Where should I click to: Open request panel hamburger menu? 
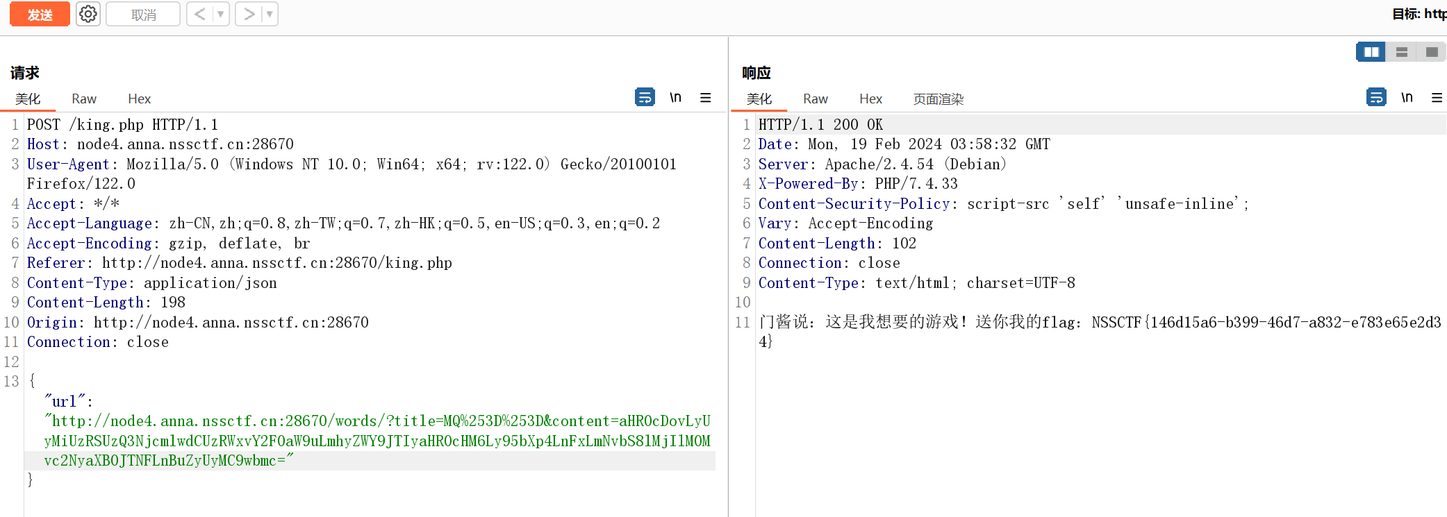coord(705,98)
